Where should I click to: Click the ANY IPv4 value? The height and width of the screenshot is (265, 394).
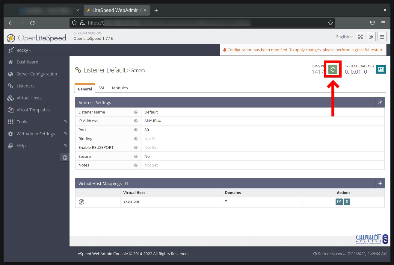click(x=153, y=121)
